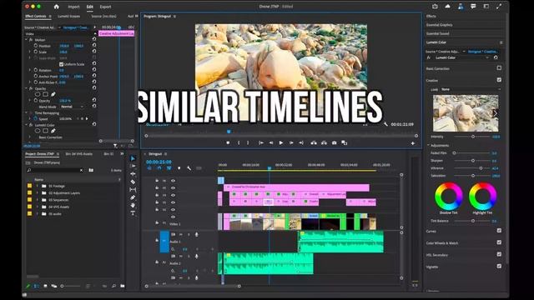Toggle Vignette section checkbox
This screenshot has height=300, width=534.
coord(499,267)
